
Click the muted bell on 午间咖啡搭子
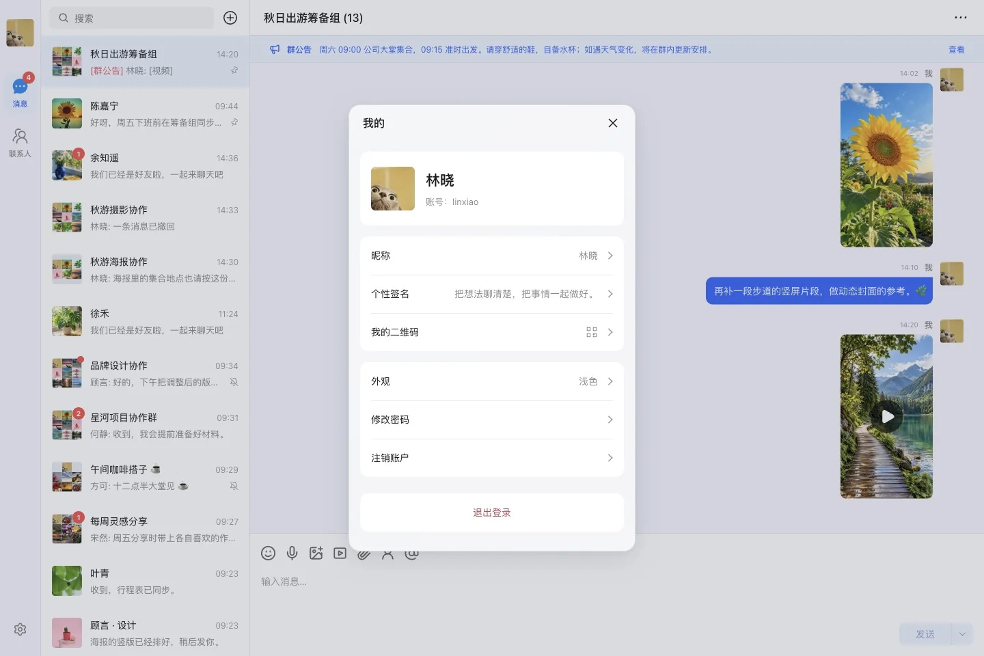point(234,486)
